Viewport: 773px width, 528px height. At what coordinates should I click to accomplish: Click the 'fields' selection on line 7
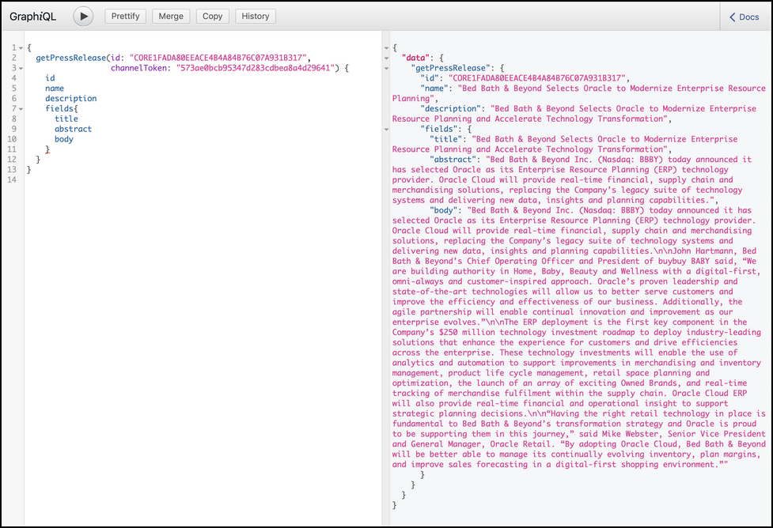[59, 108]
